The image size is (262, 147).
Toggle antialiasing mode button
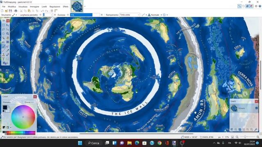point(143,15)
